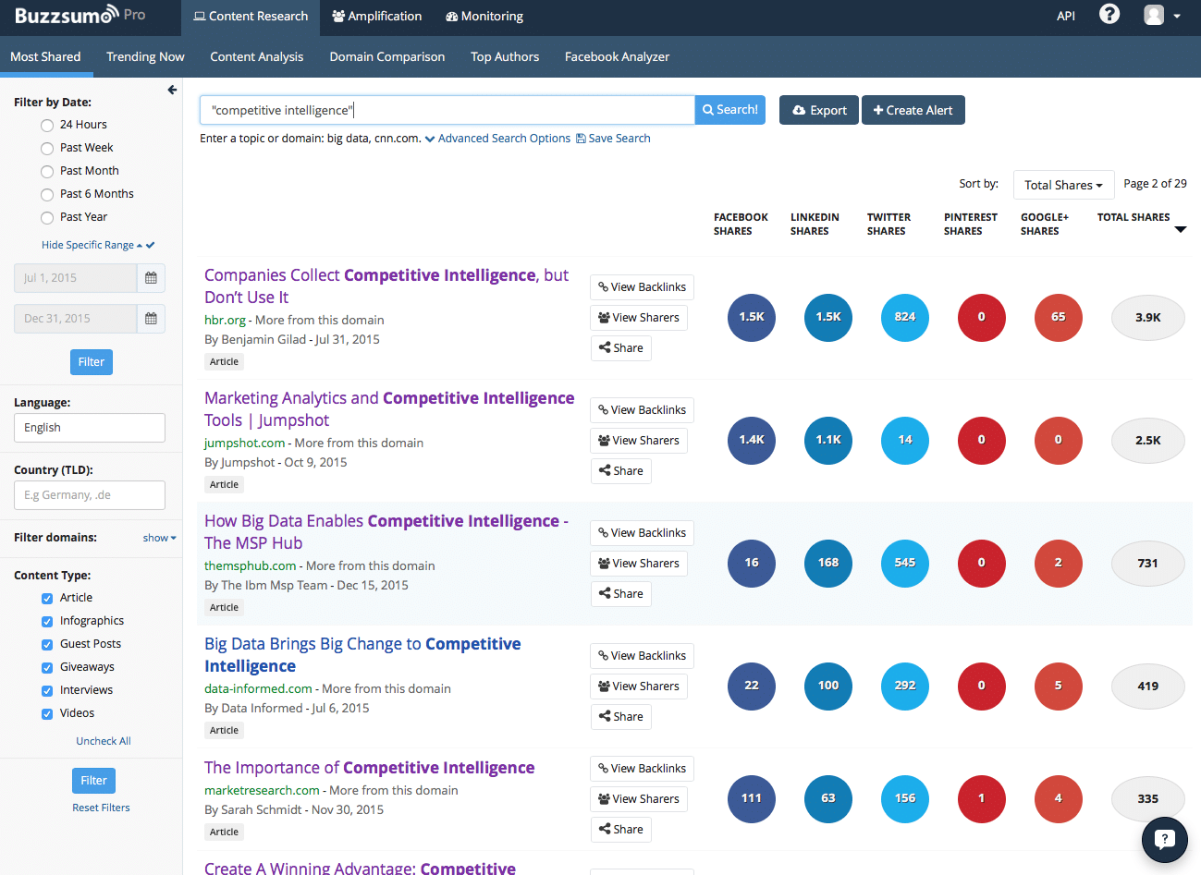This screenshot has height=875, width=1201.
Task: Expand Advanced Search Options
Action: click(497, 139)
